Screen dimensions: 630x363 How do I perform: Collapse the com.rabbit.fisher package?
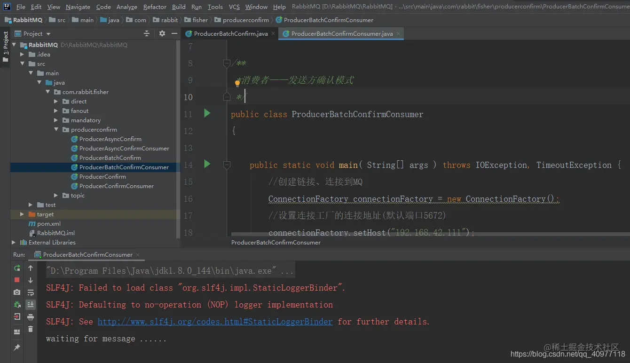pos(47,92)
